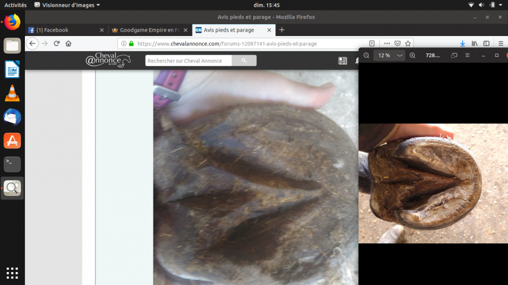
Task: Zoom out in the image viewer
Action: coord(366,55)
